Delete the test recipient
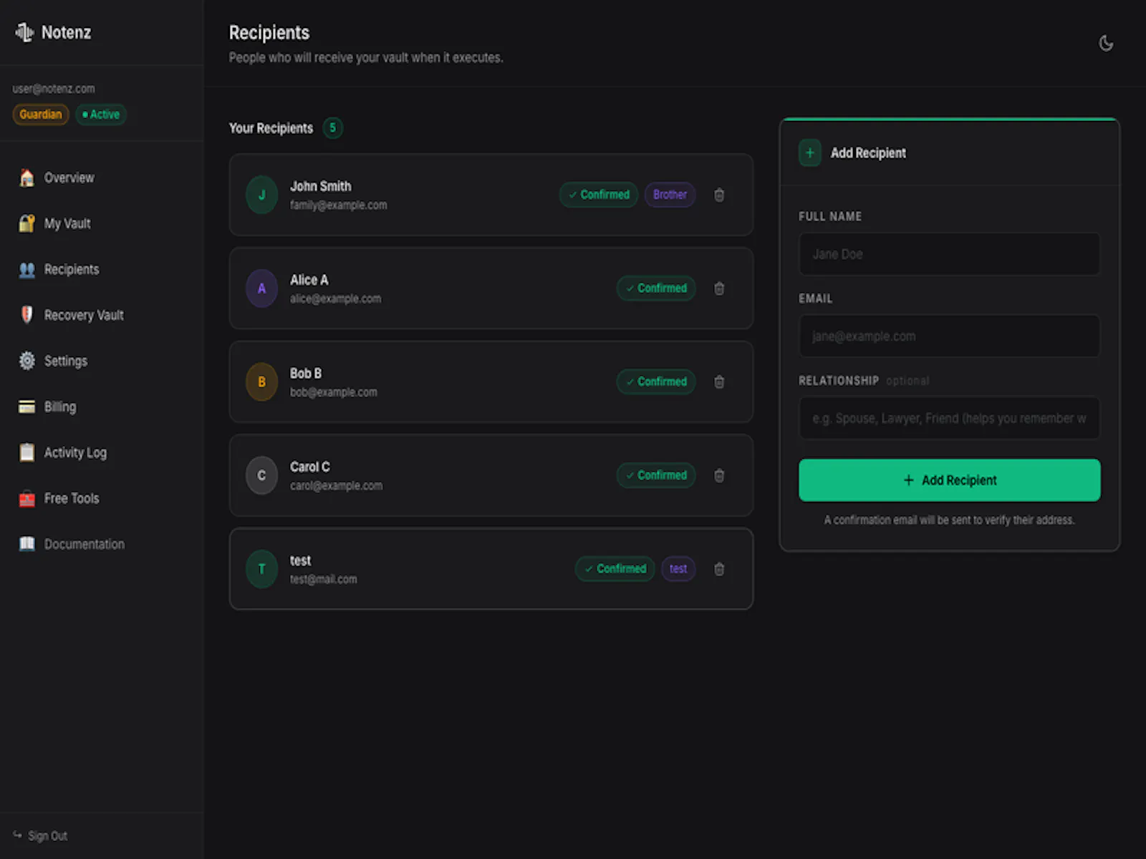1146x859 pixels. coord(719,569)
